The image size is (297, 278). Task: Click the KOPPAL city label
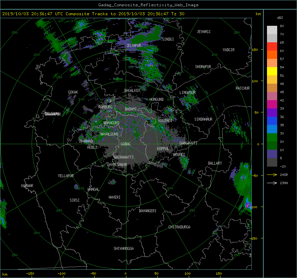[x=163, y=149]
